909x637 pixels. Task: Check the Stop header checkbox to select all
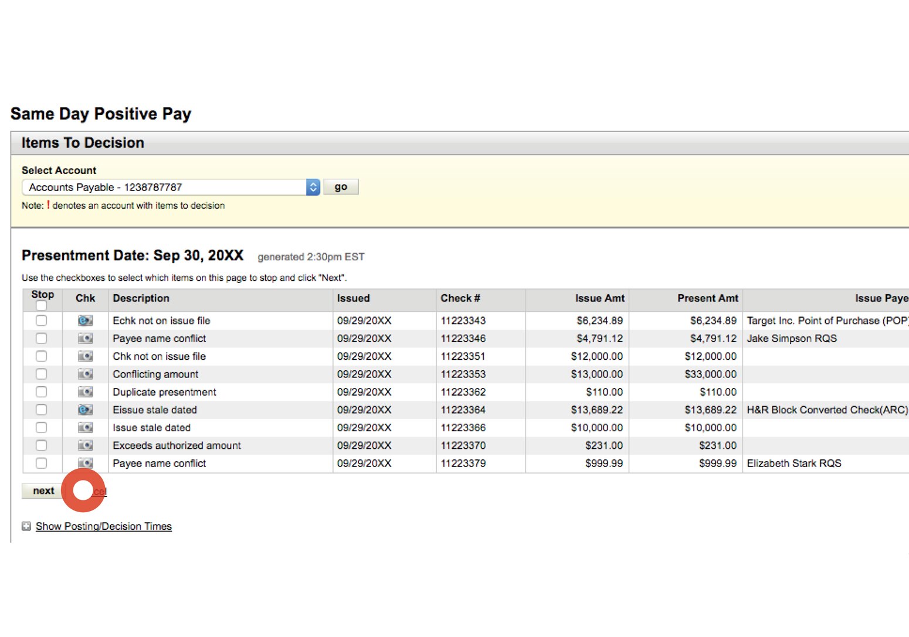[x=41, y=305]
